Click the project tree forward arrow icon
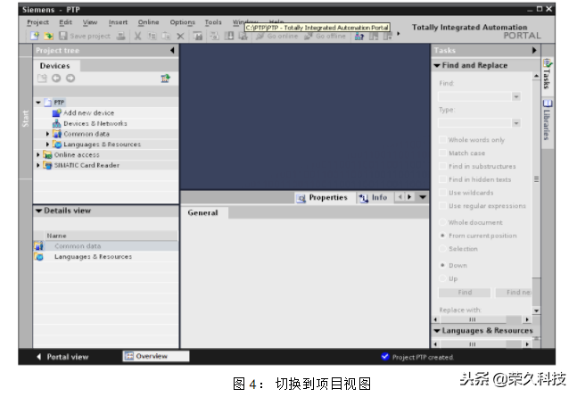The width and height of the screenshot is (577, 397). tap(70, 79)
